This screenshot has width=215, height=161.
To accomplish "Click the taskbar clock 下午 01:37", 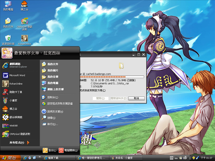I will coord(206,158).
